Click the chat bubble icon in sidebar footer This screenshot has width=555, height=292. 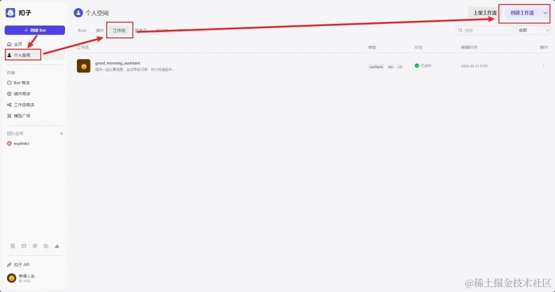coord(35,246)
